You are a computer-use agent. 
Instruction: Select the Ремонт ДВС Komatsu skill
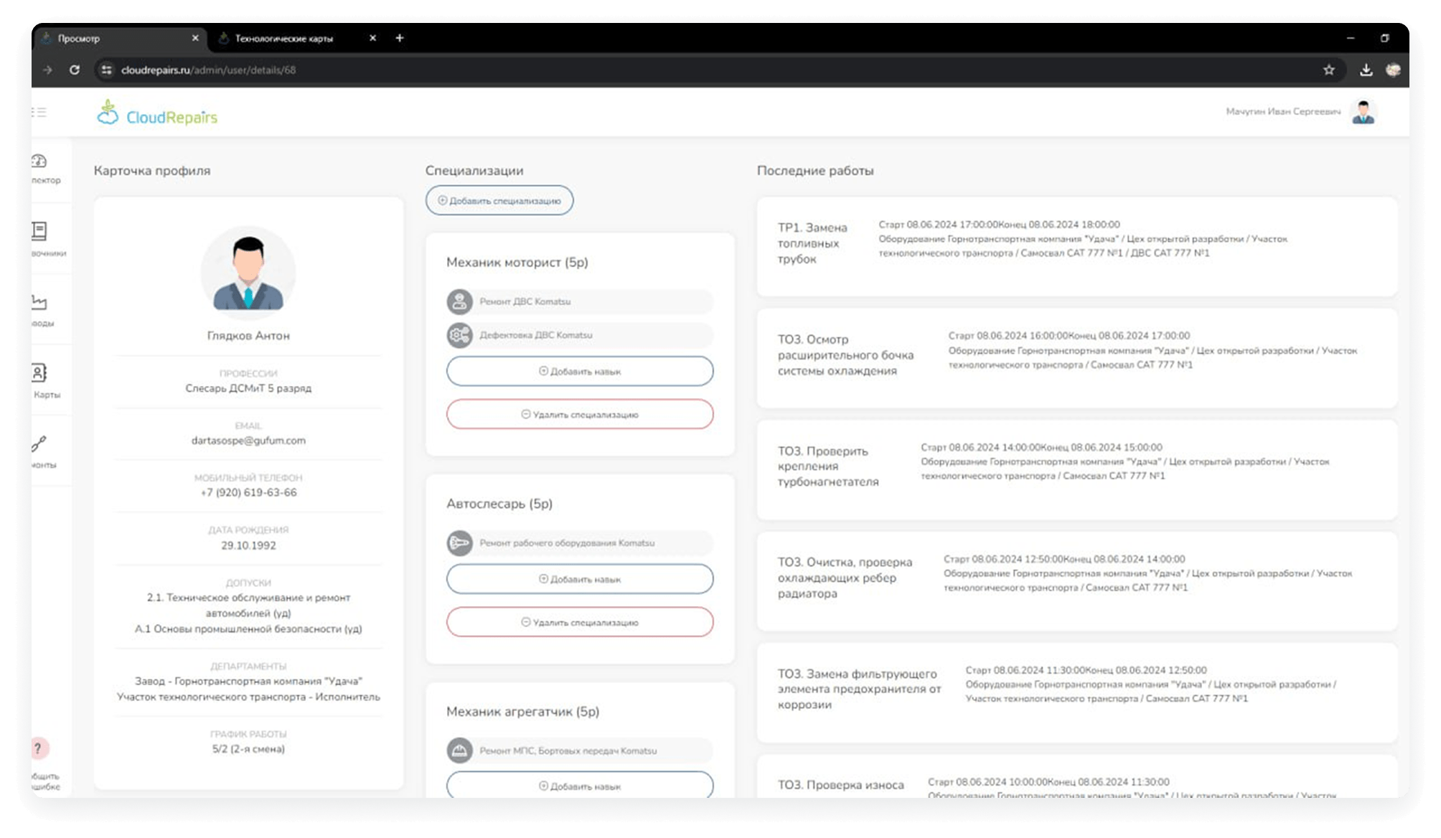click(580, 301)
